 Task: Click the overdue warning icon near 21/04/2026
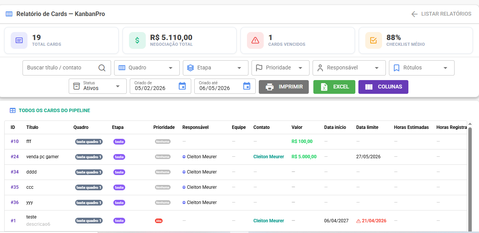coord(358,221)
